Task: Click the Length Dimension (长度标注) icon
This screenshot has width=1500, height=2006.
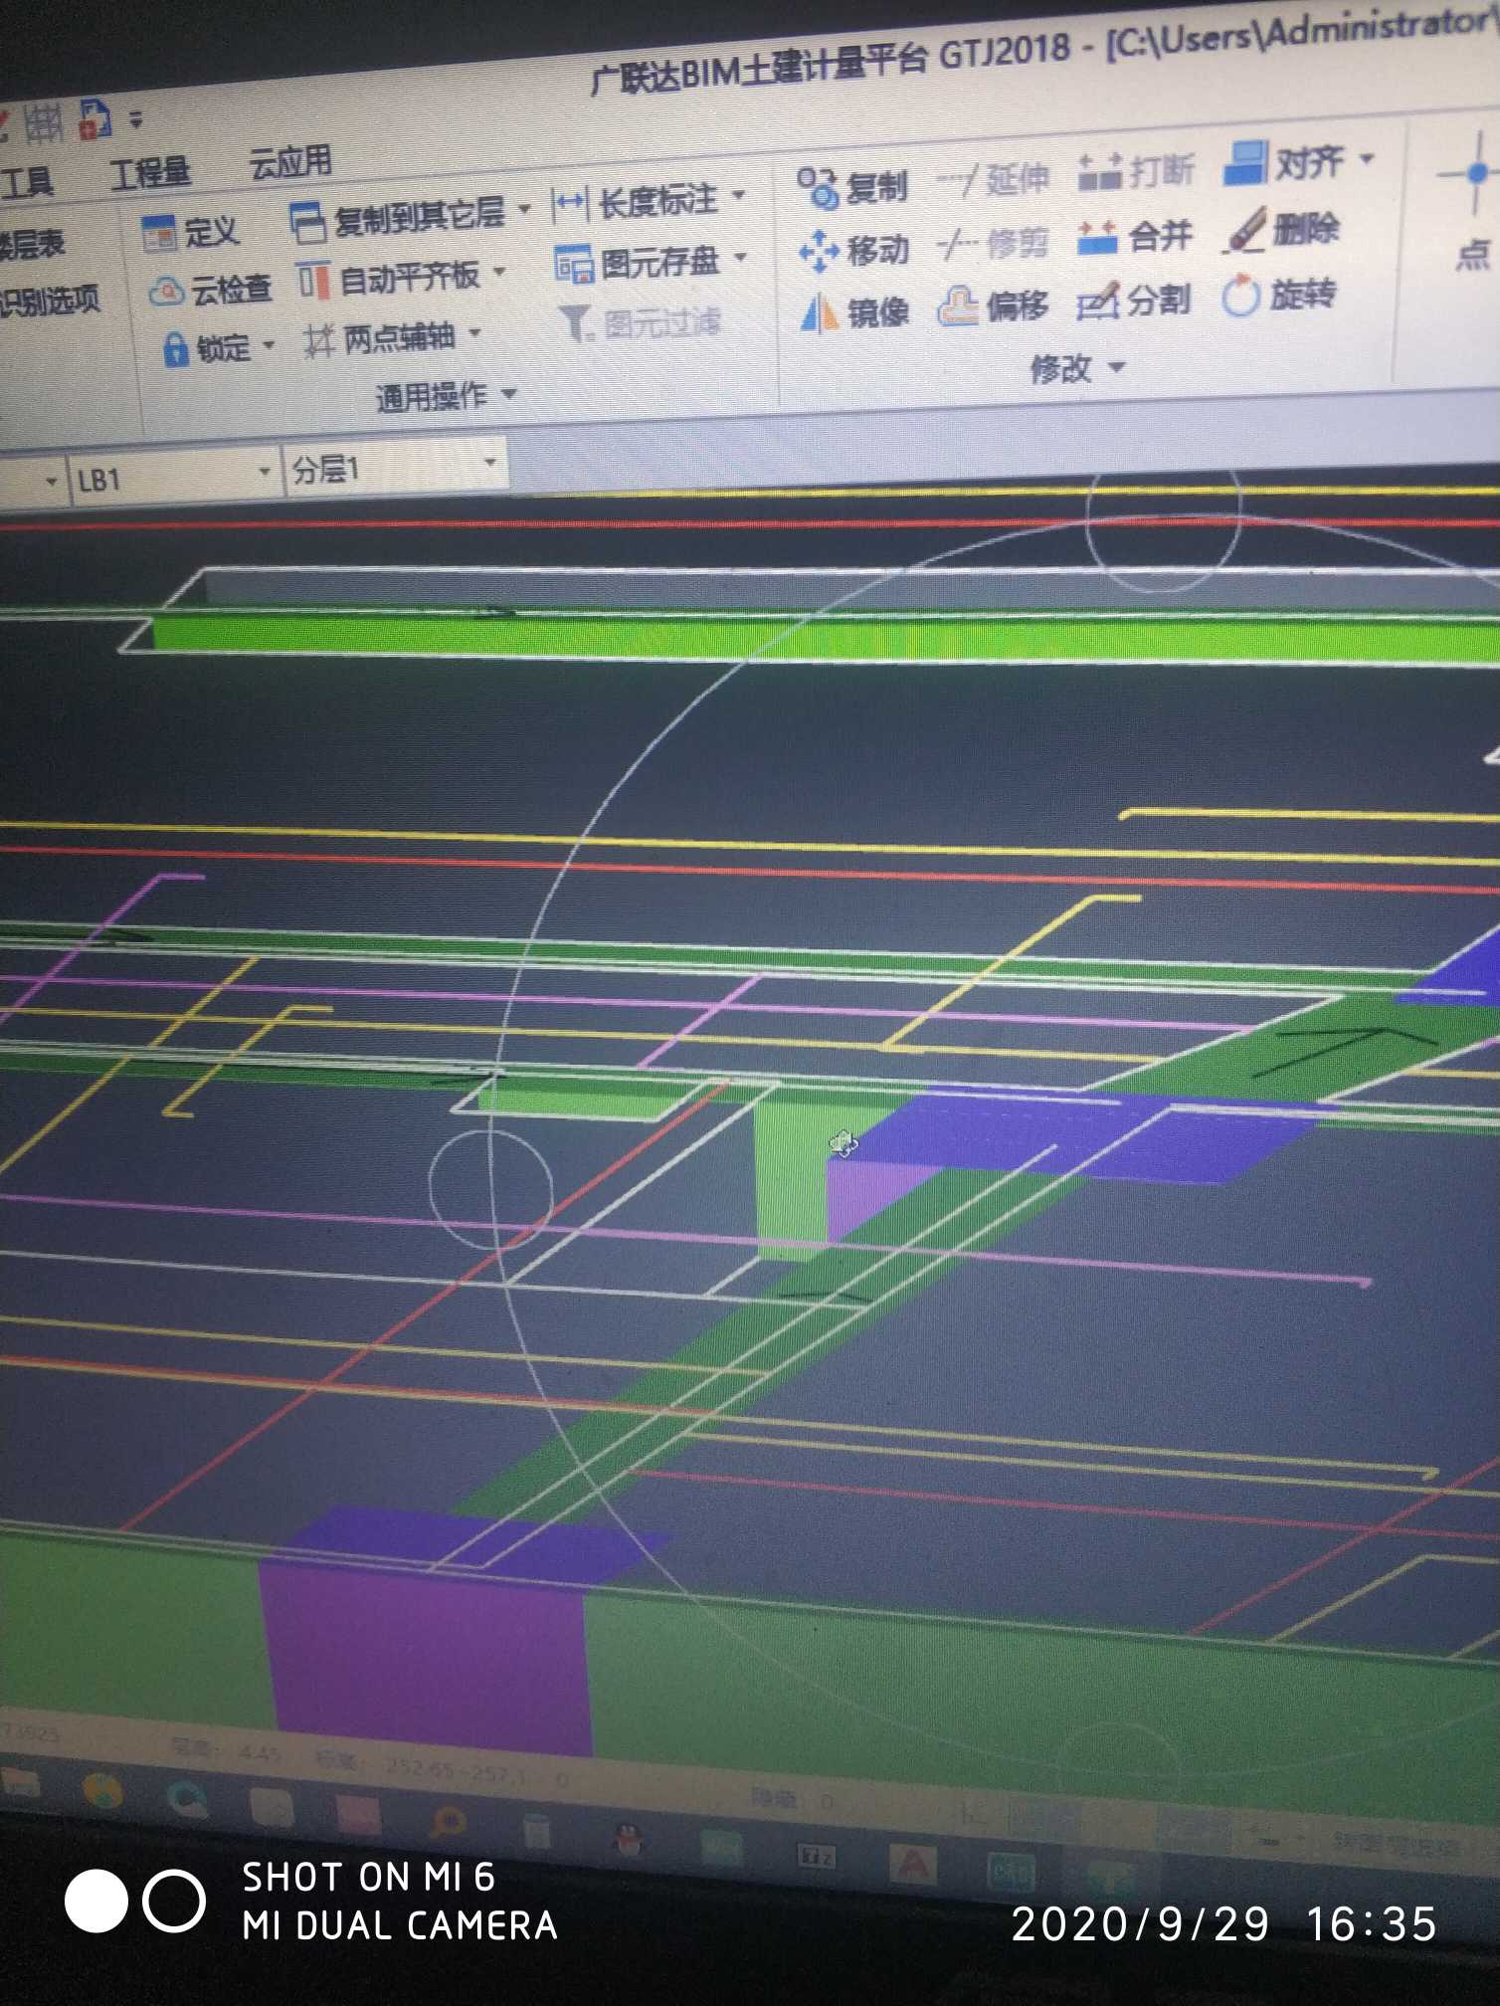Action: [x=570, y=204]
